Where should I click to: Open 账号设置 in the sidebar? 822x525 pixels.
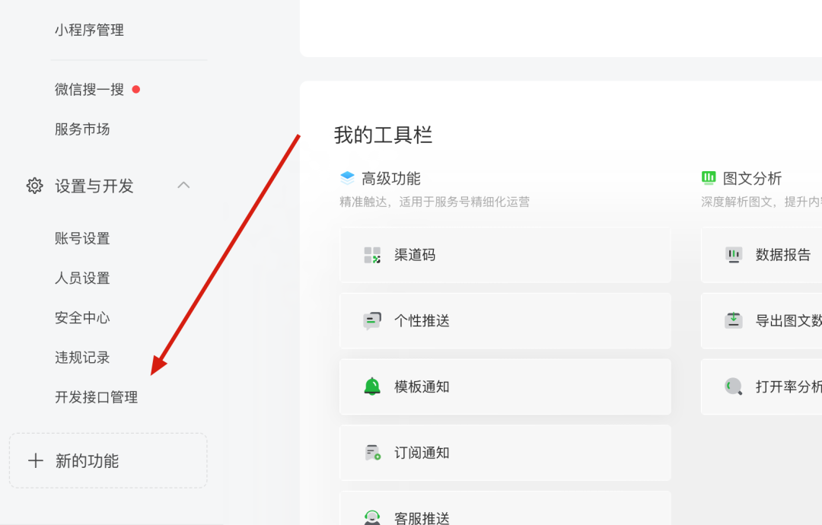coord(82,239)
